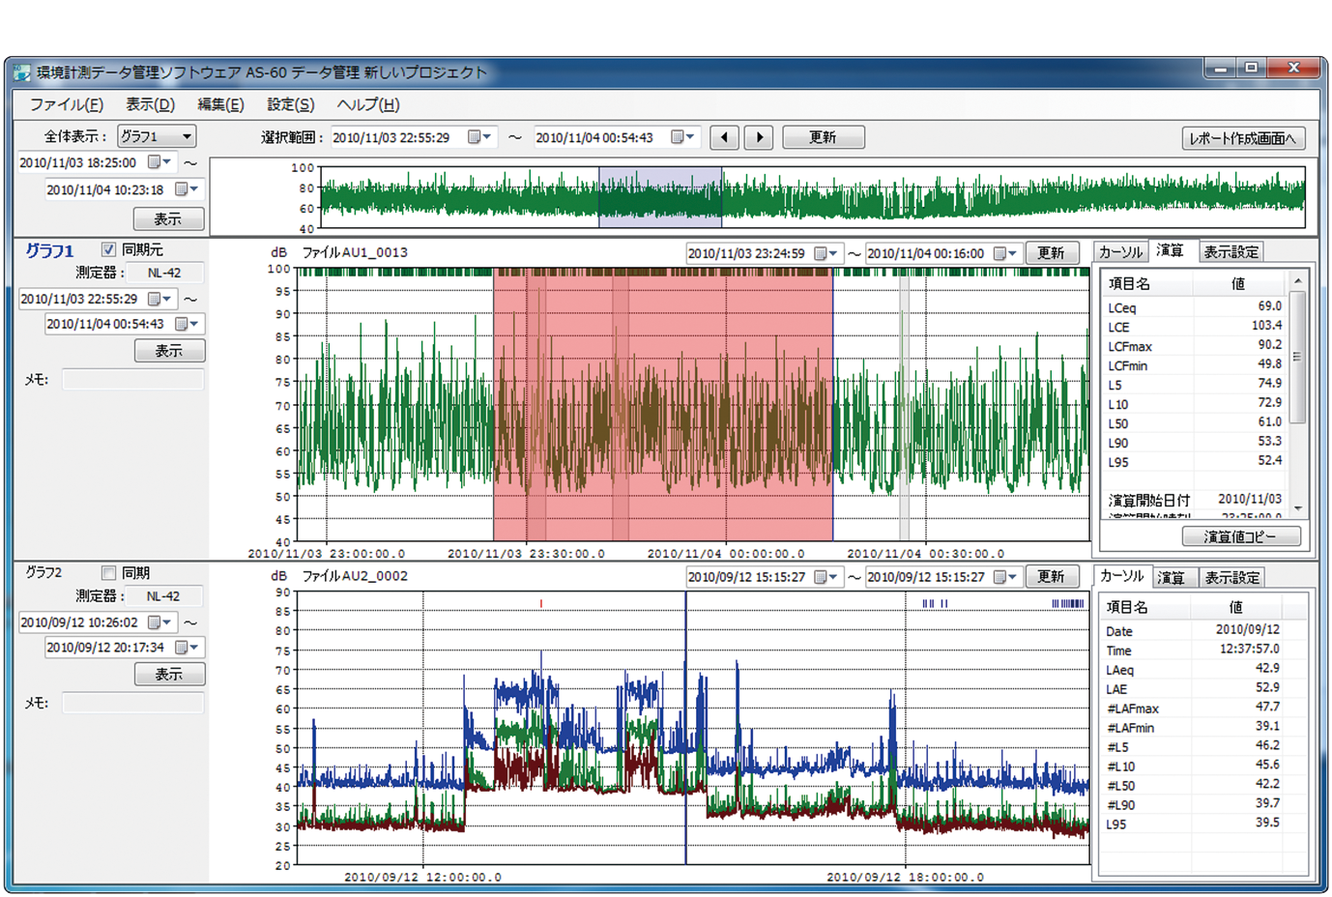The height and width of the screenshot is (897, 1332).
Task: Click the red selected region in AU1_0013 graph
Action: pos(663,406)
